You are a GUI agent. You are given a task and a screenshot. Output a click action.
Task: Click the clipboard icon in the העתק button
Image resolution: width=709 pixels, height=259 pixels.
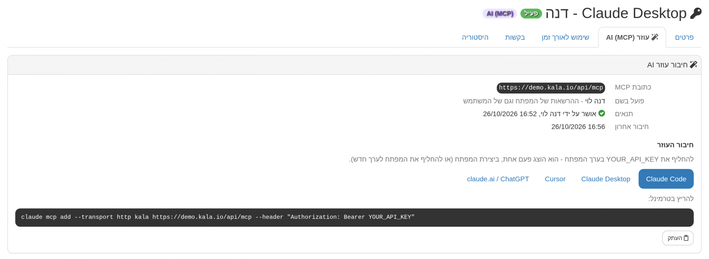click(686, 238)
